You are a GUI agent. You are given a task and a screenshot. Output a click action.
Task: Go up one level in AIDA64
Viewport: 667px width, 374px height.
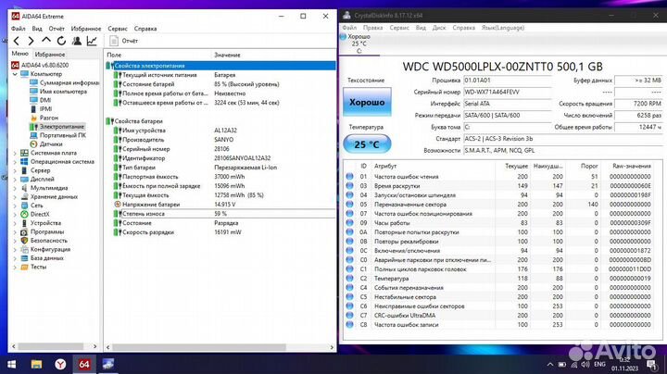(x=46, y=41)
